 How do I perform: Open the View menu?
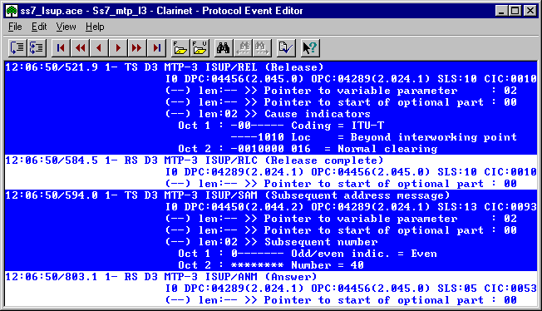click(66, 27)
